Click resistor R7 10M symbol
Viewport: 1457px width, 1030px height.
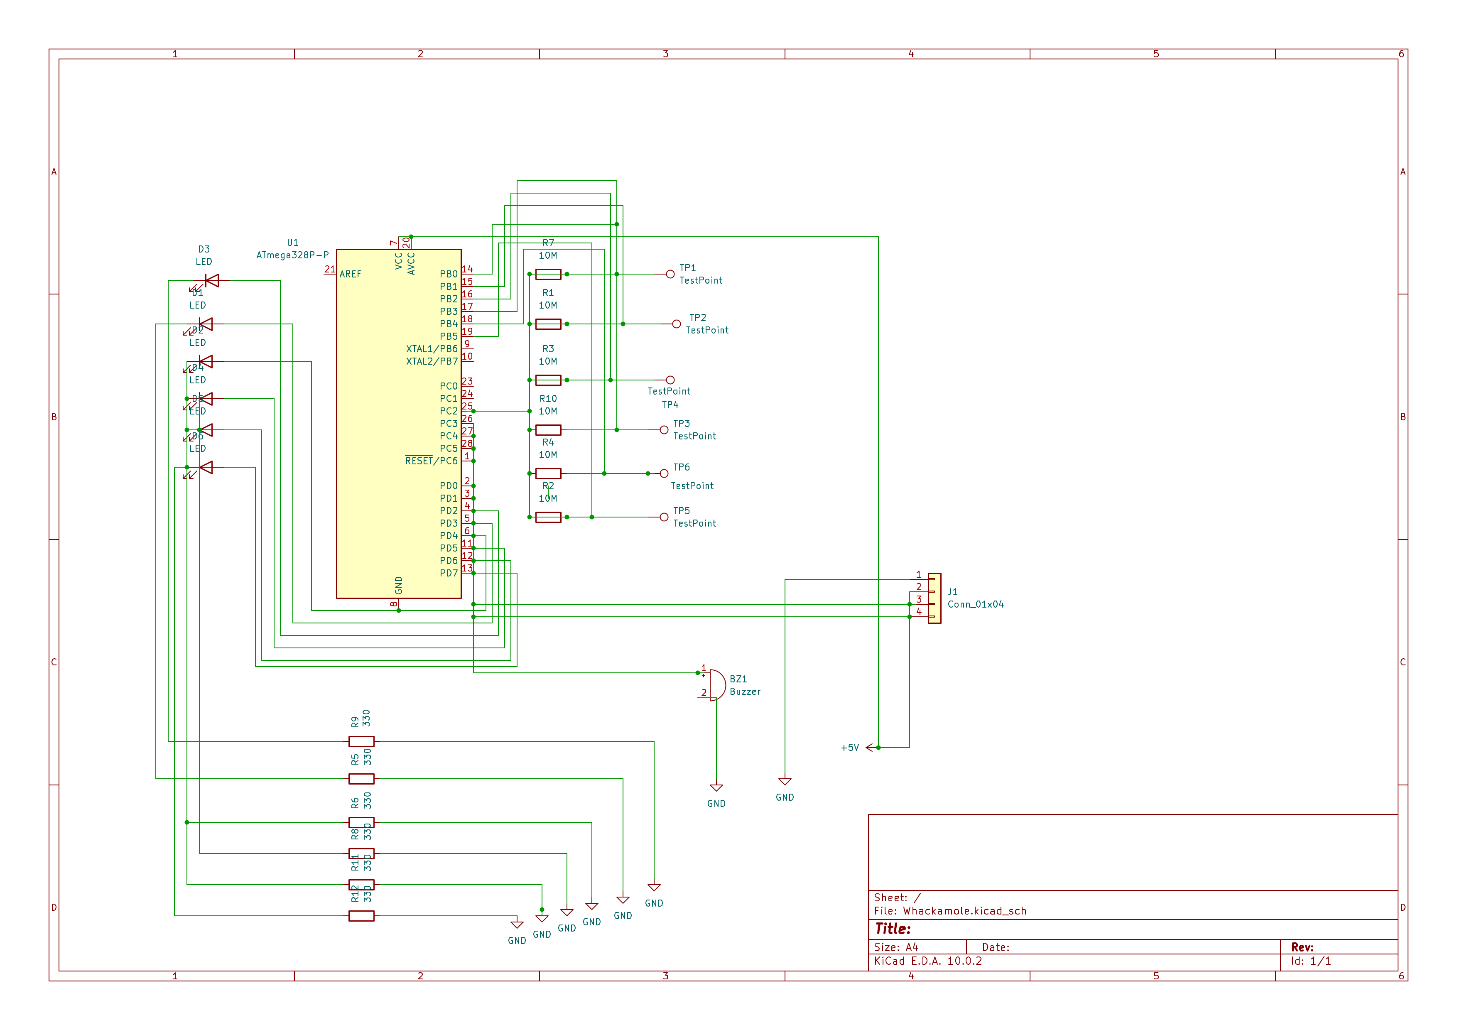548,274
